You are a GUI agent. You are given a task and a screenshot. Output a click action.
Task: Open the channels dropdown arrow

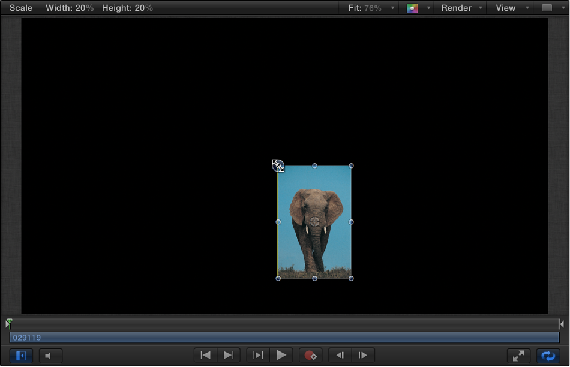point(427,8)
